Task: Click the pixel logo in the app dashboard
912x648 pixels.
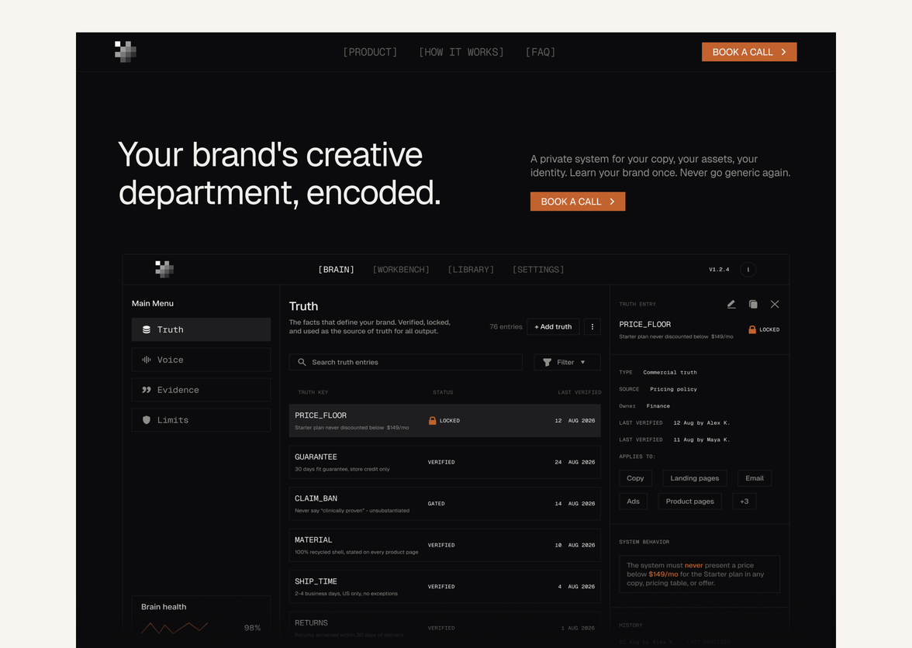Action: click(164, 269)
